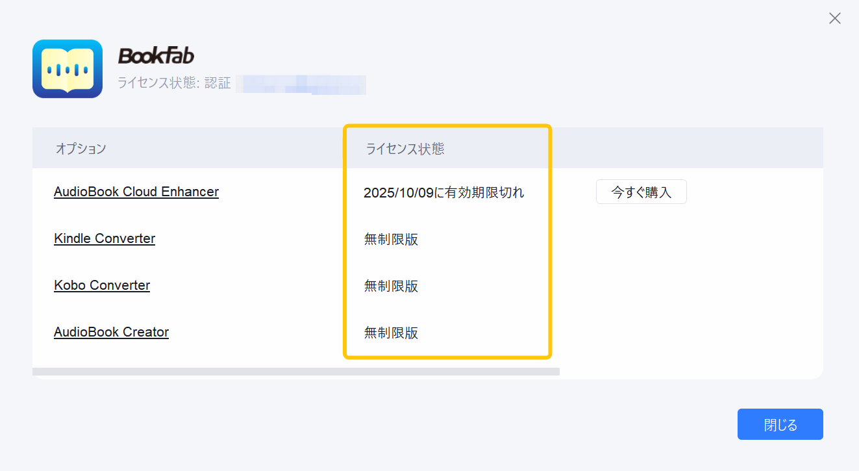This screenshot has width=859, height=471.
Task: Open the Kindle Converter link
Action: (x=105, y=238)
